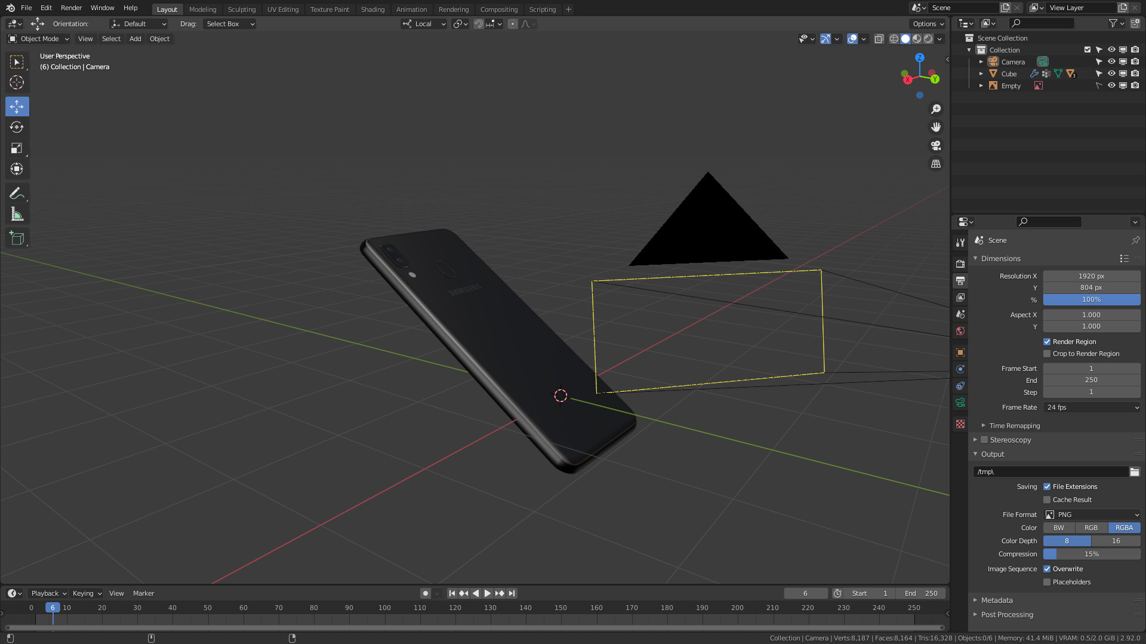1146x644 pixels.
Task: Disable the Render Region checkbox
Action: 1047,342
